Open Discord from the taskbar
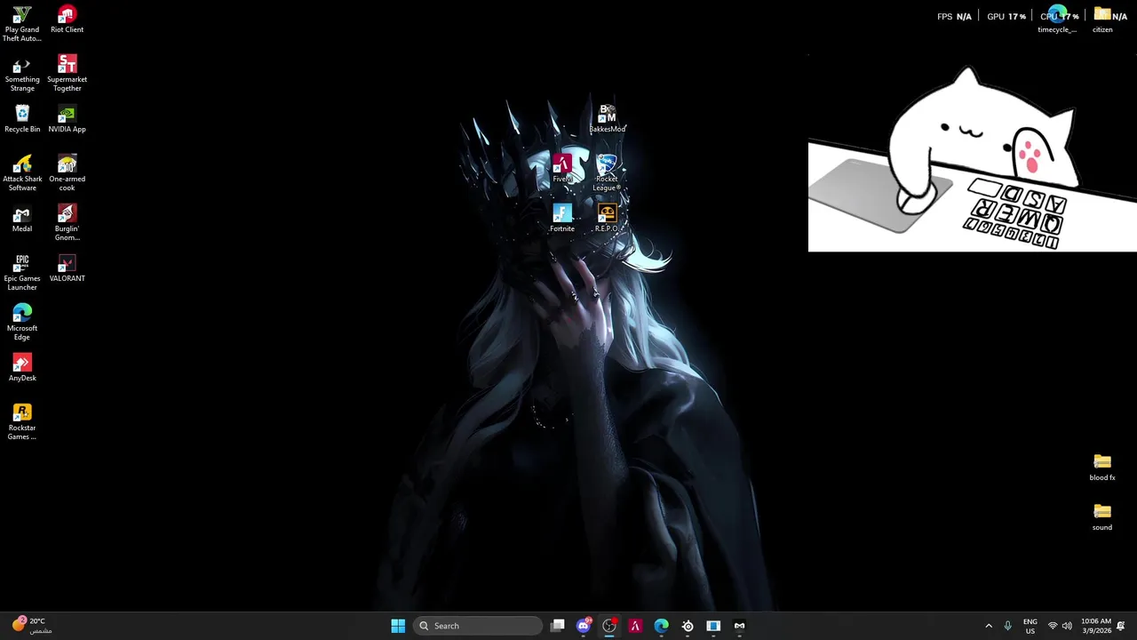Viewport: 1137px width, 640px height. coord(584,626)
